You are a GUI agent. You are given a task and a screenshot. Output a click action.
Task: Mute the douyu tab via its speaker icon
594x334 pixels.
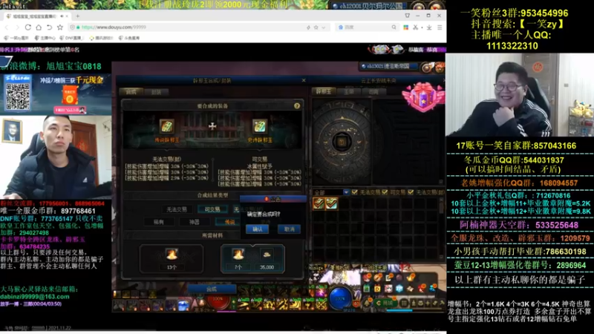[x=62, y=16]
